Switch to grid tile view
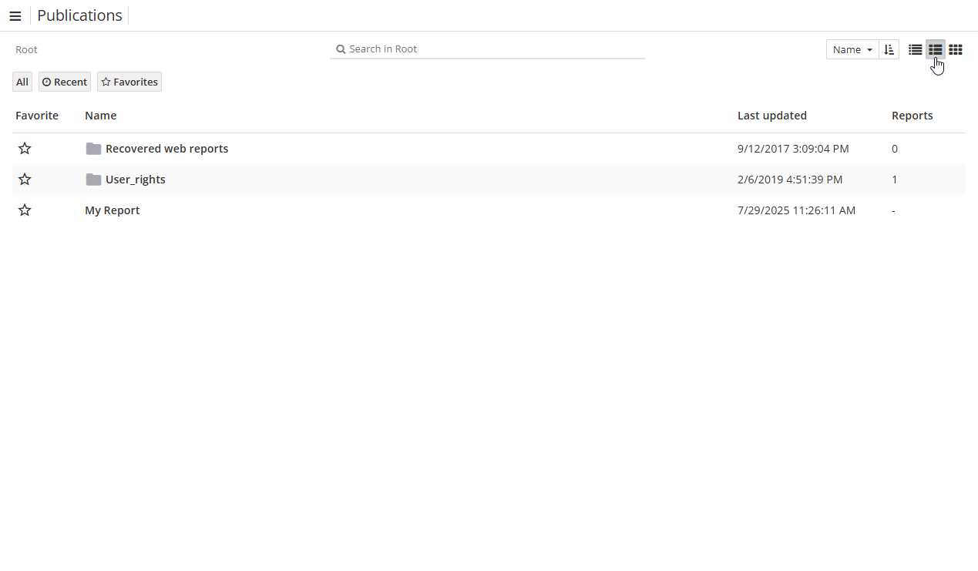Image resolution: width=978 pixels, height=571 pixels. [955, 49]
